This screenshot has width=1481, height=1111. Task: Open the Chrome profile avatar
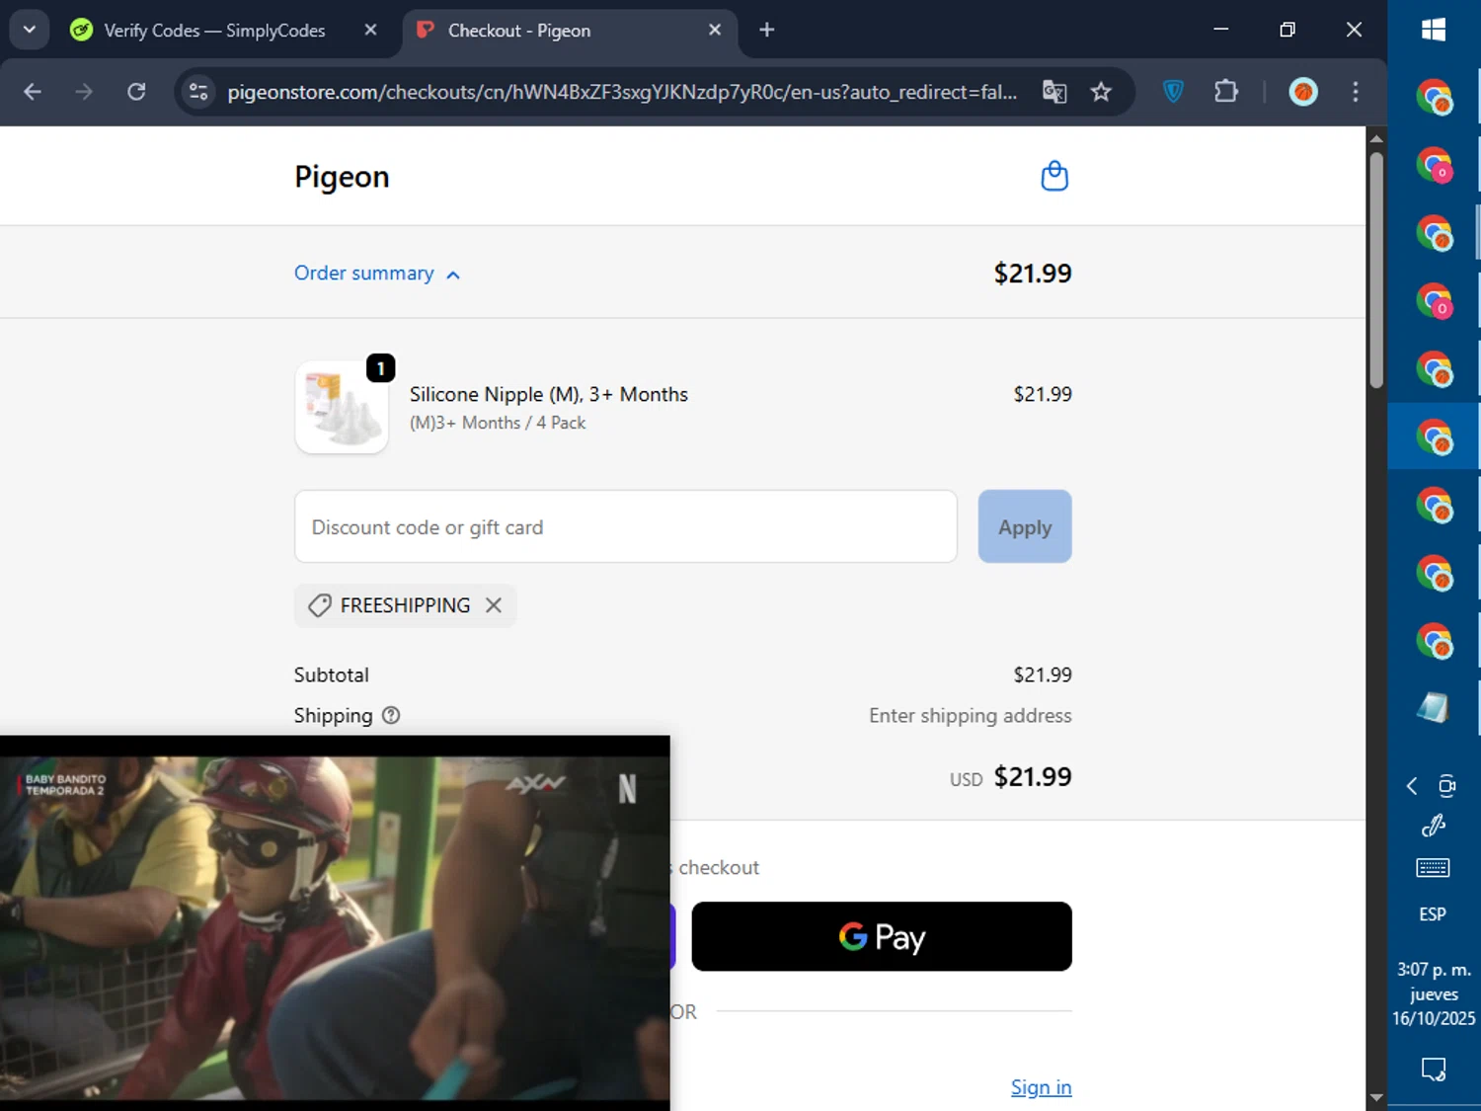(x=1303, y=92)
